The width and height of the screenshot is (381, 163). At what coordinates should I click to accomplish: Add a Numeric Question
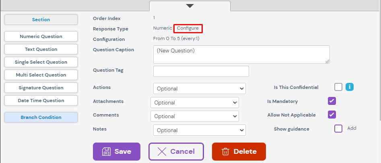(41, 36)
